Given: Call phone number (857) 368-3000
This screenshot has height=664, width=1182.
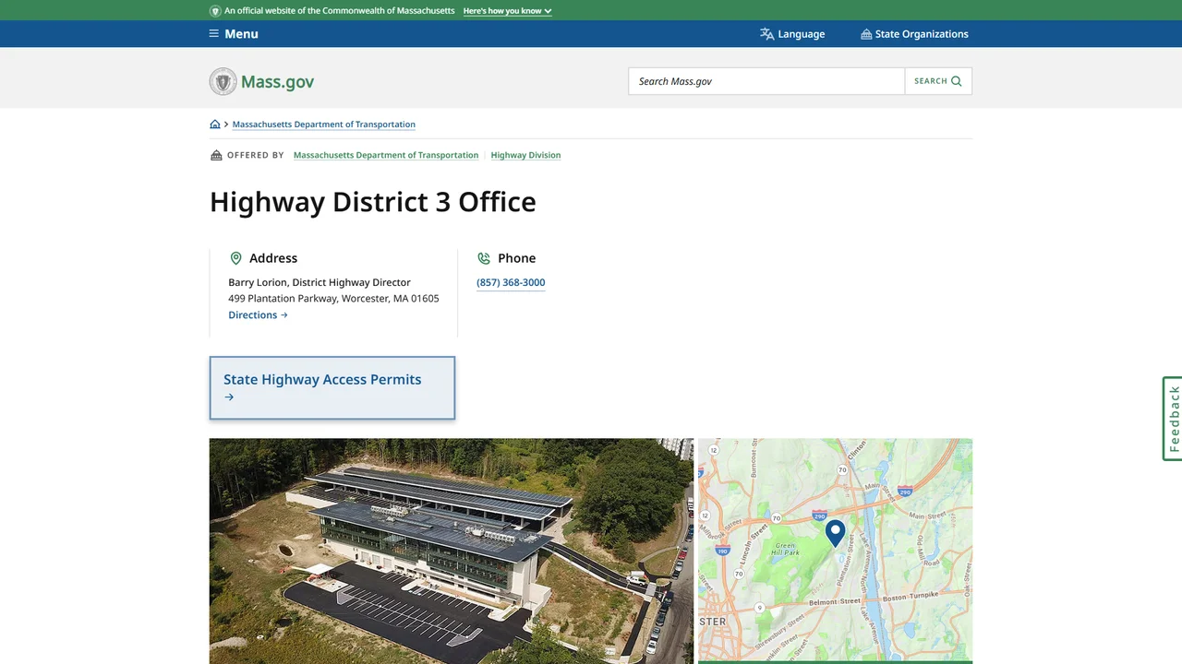Looking at the screenshot, I should 511,283.
